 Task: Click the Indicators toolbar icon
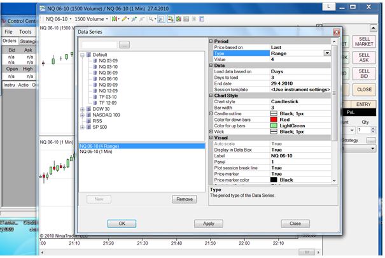click(170, 19)
